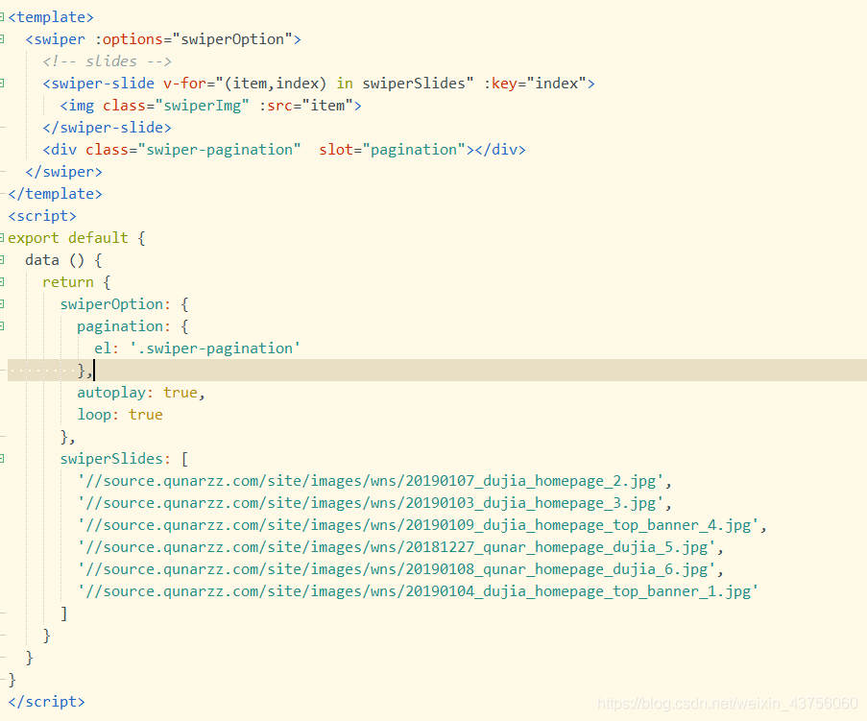
Task: Click the pagination: property key
Action: pyautogui.click(x=125, y=326)
